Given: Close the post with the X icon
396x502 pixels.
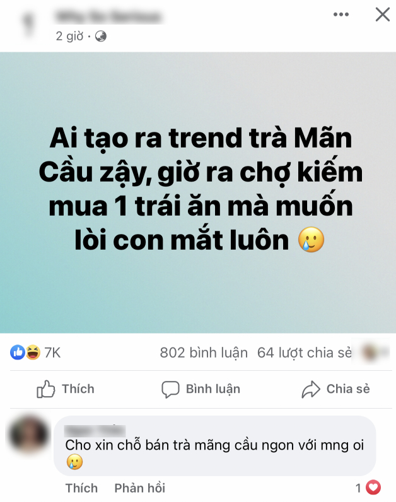Looking at the screenshot, I should (x=383, y=15).
